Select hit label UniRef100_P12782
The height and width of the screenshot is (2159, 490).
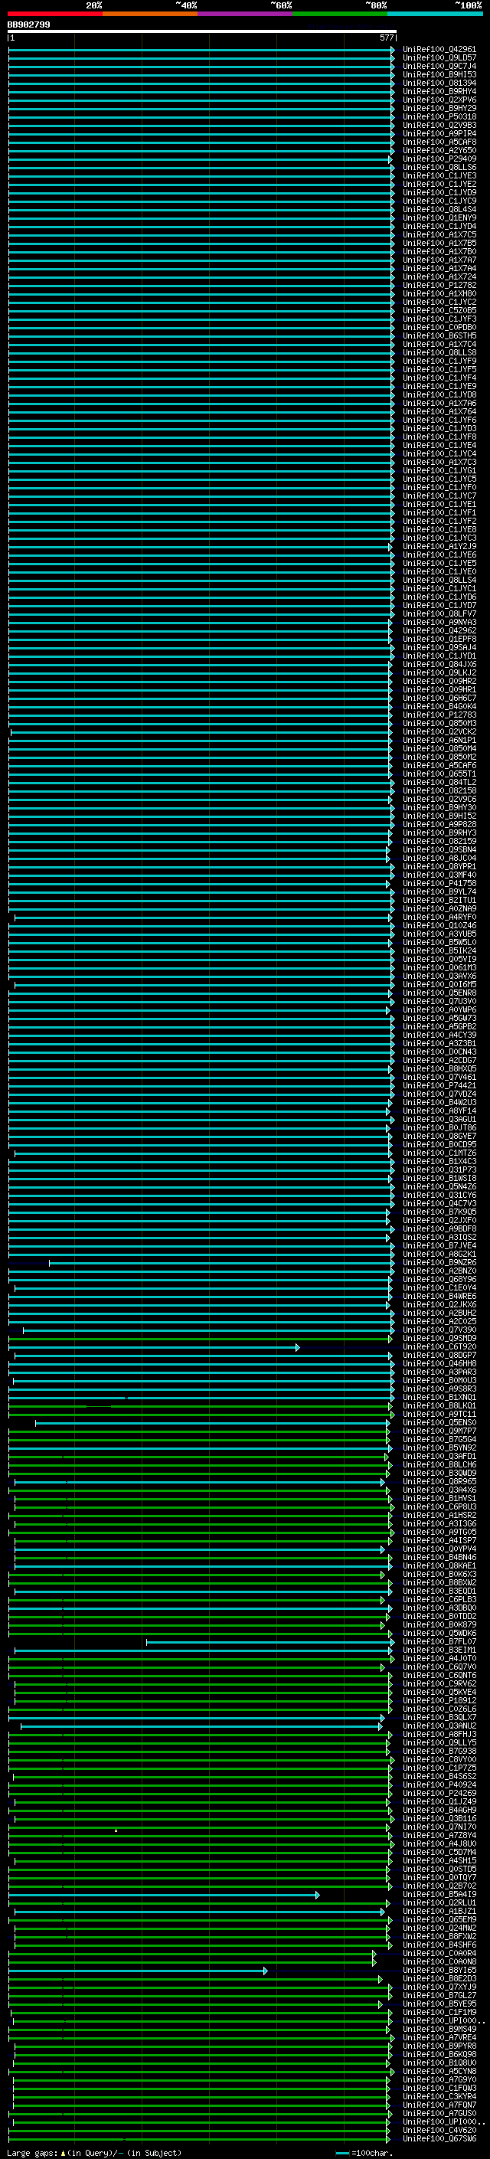point(439,286)
